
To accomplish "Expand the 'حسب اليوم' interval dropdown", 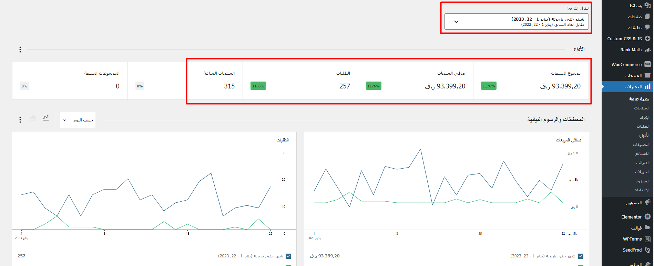I will coord(78,120).
